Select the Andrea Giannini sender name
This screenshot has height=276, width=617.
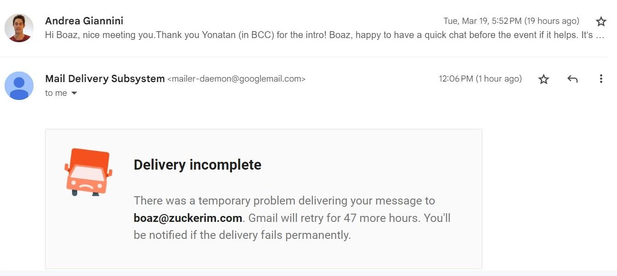pyautogui.click(x=84, y=21)
